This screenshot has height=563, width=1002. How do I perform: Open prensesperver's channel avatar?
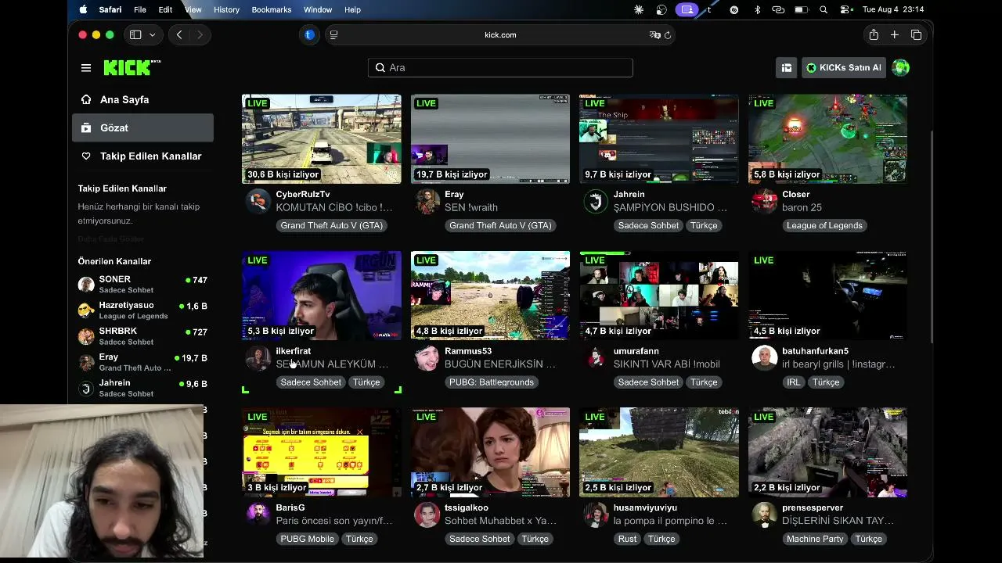point(764,515)
